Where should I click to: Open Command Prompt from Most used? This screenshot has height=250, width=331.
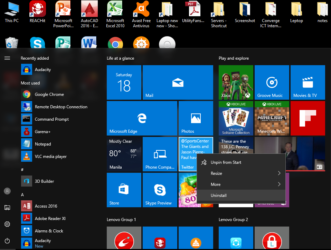tap(51, 119)
